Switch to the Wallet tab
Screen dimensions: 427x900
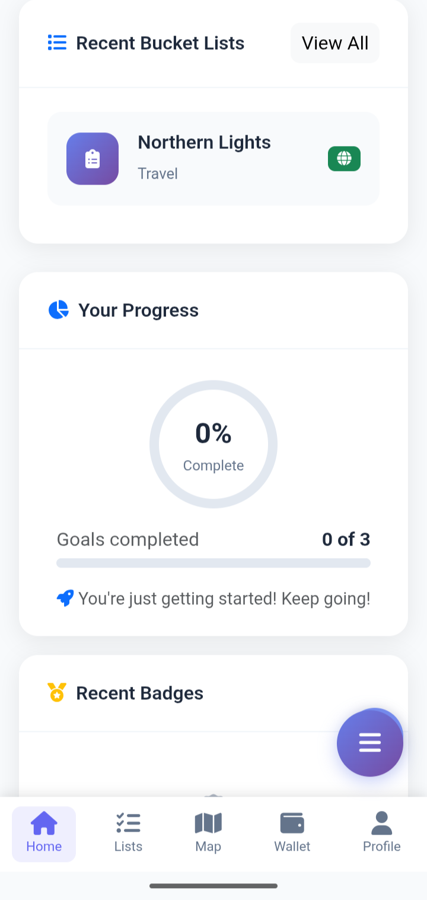click(x=292, y=833)
